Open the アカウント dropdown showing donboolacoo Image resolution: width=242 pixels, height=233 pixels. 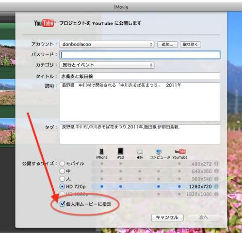click(107, 44)
